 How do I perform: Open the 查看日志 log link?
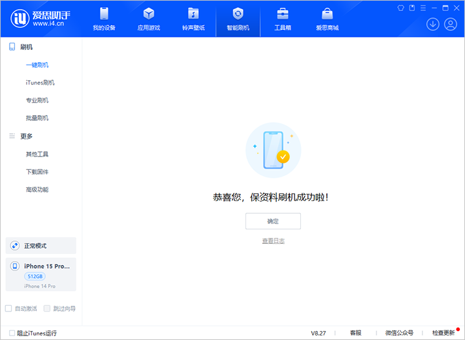273,241
